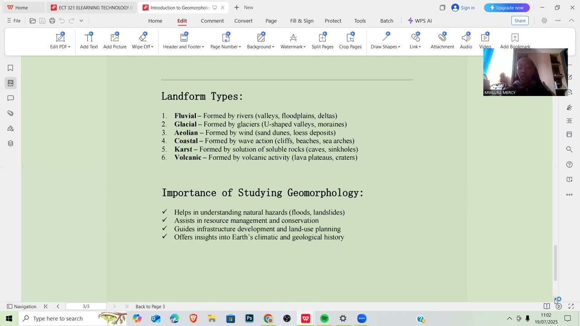This screenshot has height=326, width=580.
Task: Open the layers panel in sidebar
Action: [10, 144]
